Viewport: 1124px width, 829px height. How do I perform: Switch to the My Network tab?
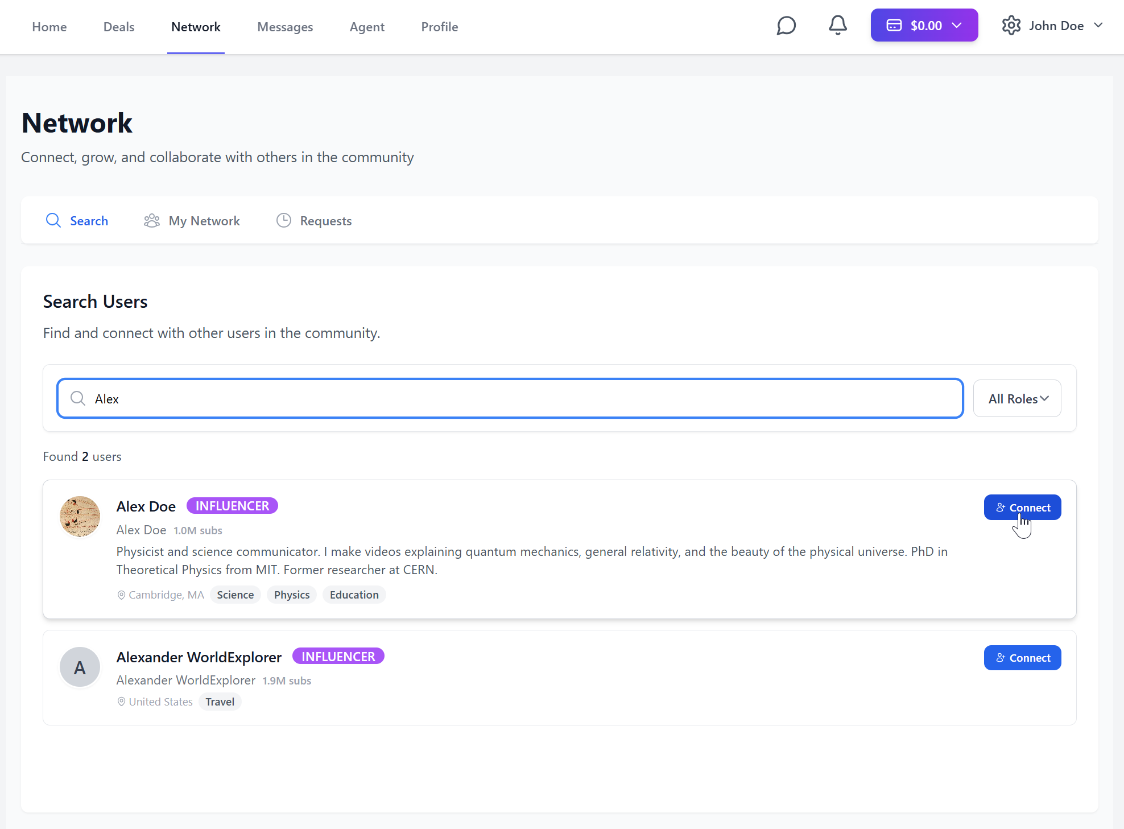192,221
